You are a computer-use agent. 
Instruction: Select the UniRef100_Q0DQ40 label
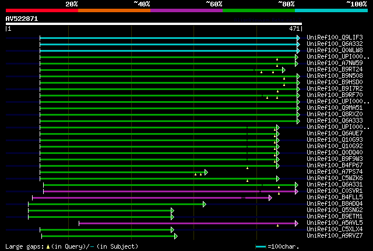tap(335, 153)
